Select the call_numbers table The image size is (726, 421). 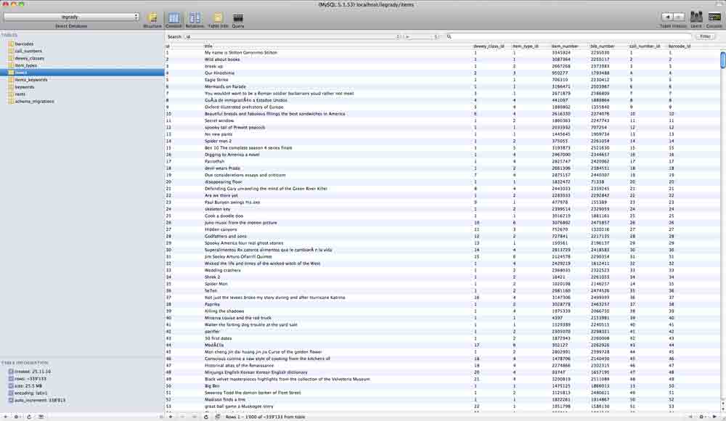tap(29, 51)
